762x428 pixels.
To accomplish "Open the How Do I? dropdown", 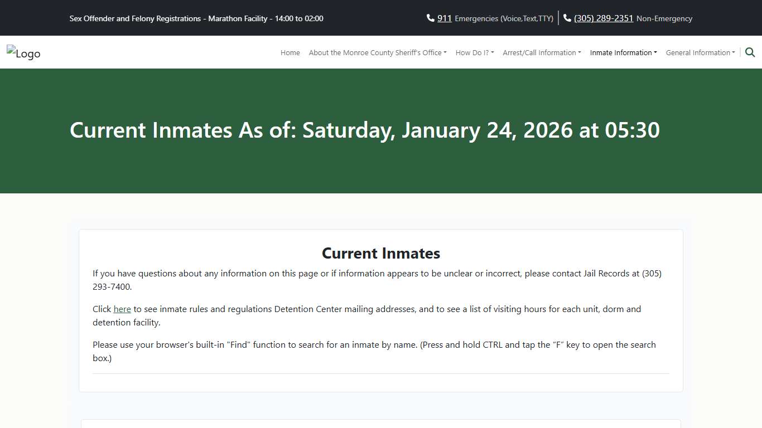I will pos(474,53).
